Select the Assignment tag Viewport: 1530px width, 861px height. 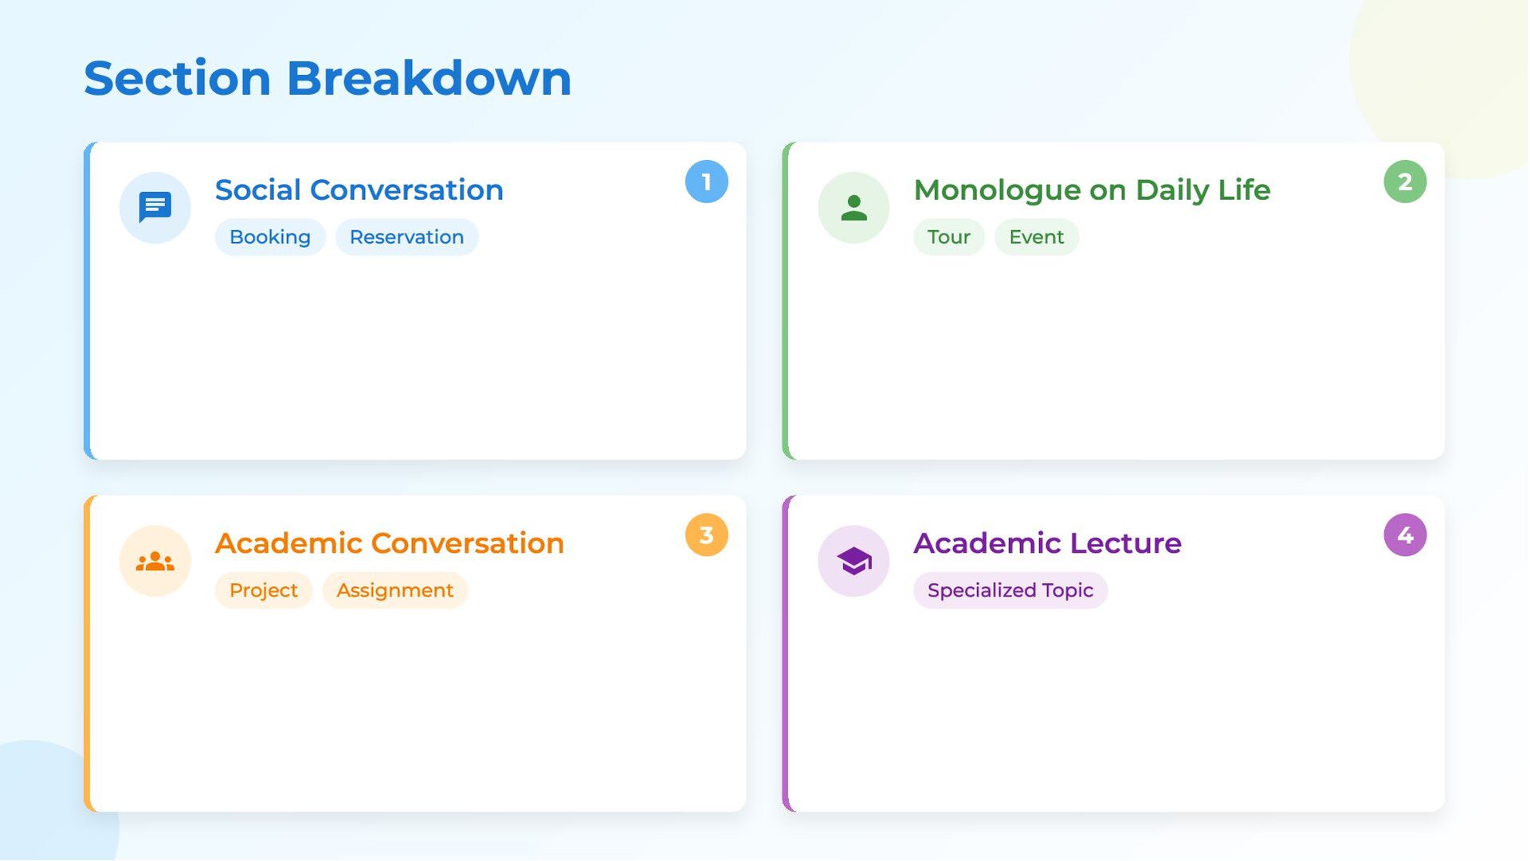(394, 590)
